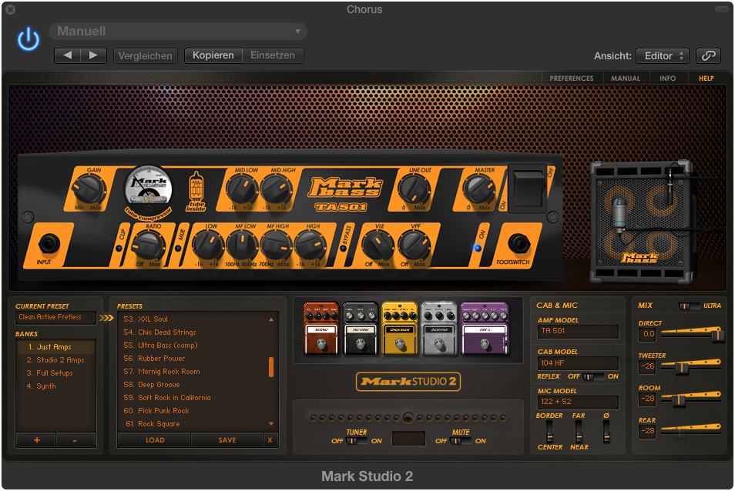Click the MASTER knob
Image resolution: width=735 pixels, height=491 pixels.
pos(479,189)
